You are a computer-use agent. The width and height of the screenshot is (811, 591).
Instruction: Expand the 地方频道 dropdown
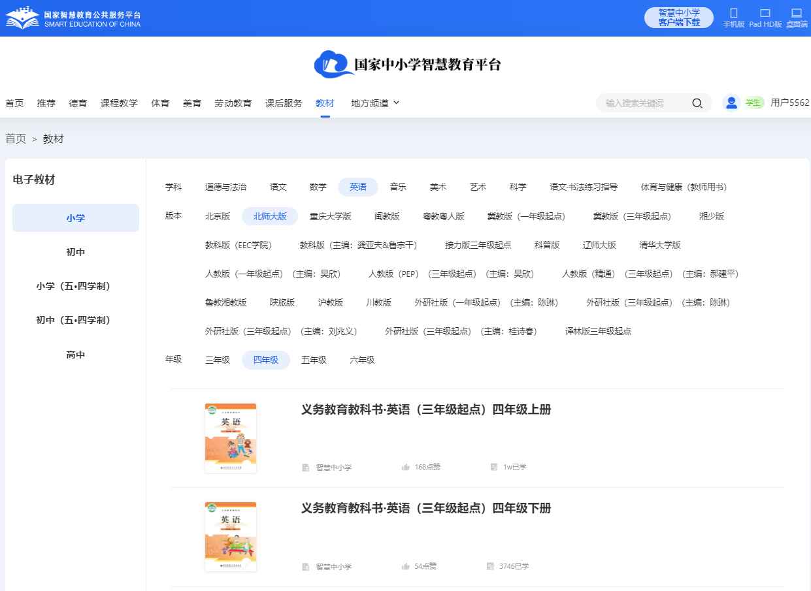coord(375,103)
